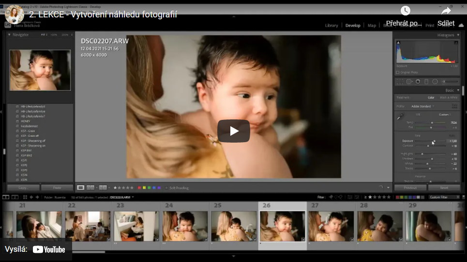
Task: Click the Paste button
Action: coord(57,188)
